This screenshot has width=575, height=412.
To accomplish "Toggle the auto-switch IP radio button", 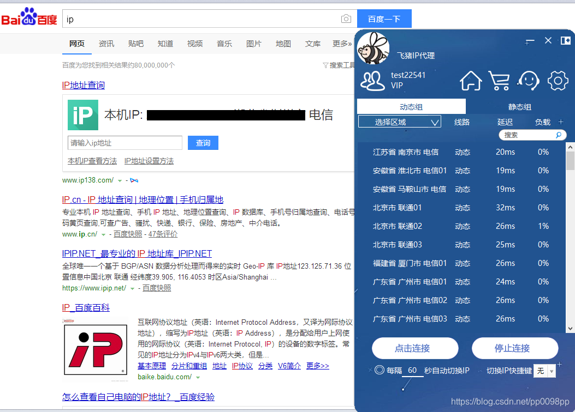I will [380, 370].
